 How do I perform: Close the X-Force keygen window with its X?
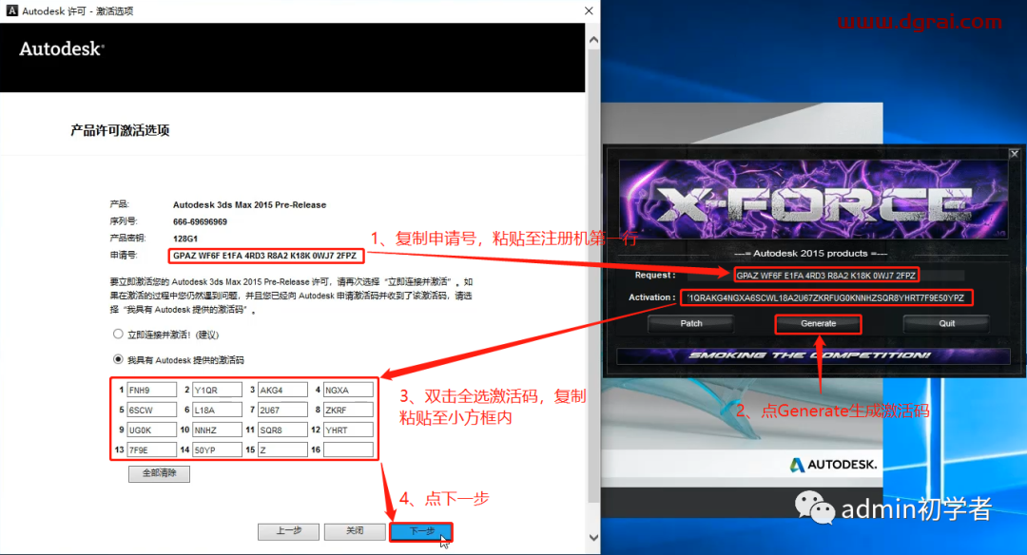(x=1014, y=154)
